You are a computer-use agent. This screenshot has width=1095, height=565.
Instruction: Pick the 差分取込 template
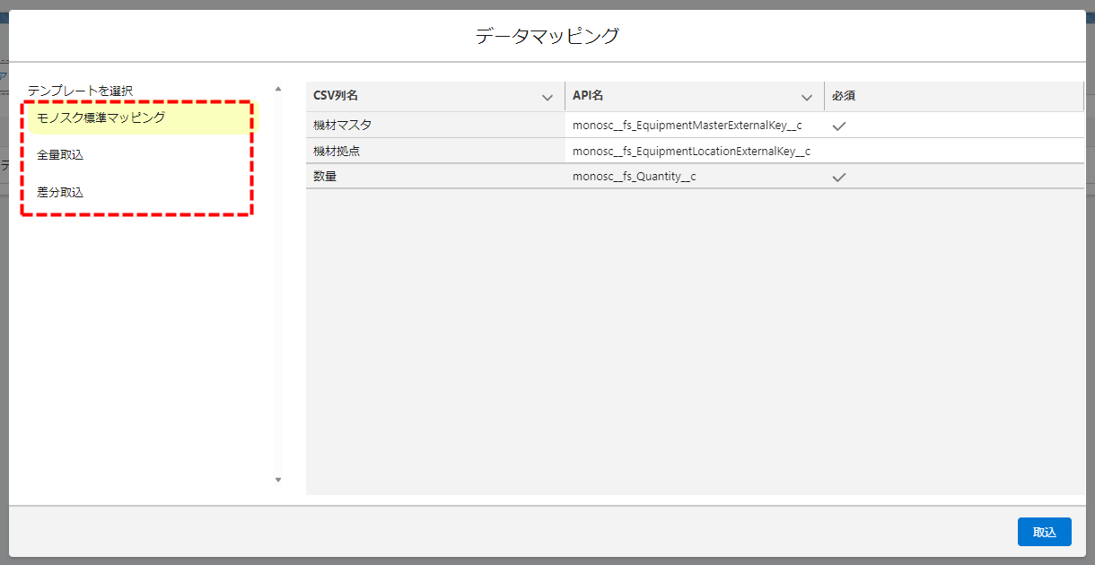pos(60,193)
